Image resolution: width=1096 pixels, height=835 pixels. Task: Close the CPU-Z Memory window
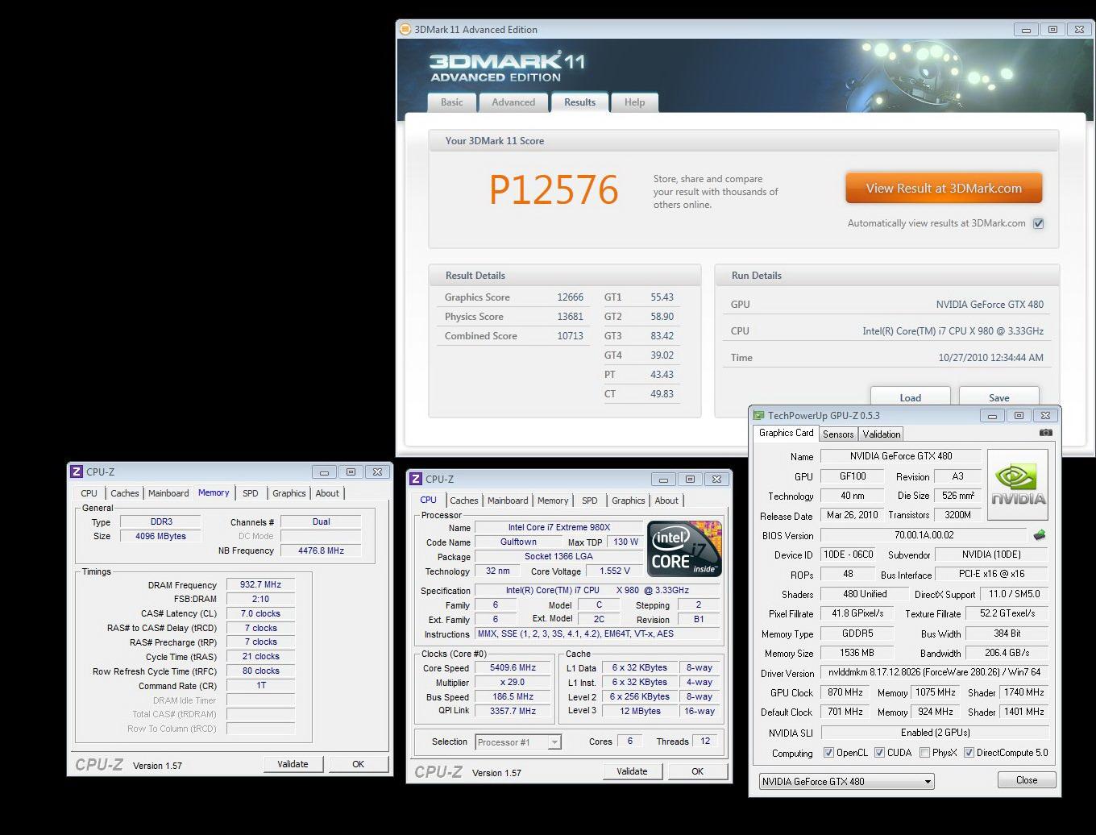377,472
